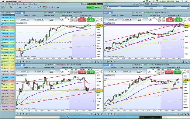Open the Trading menu

(x=19, y=4)
